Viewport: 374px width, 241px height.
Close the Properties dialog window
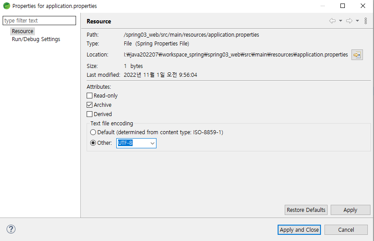pos(363,6)
